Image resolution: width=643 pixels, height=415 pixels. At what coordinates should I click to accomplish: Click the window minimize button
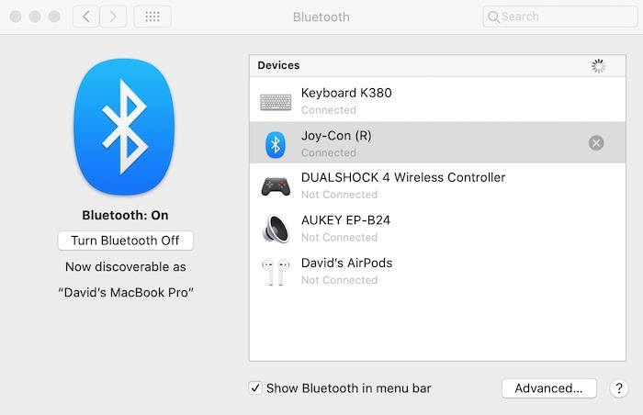35,17
